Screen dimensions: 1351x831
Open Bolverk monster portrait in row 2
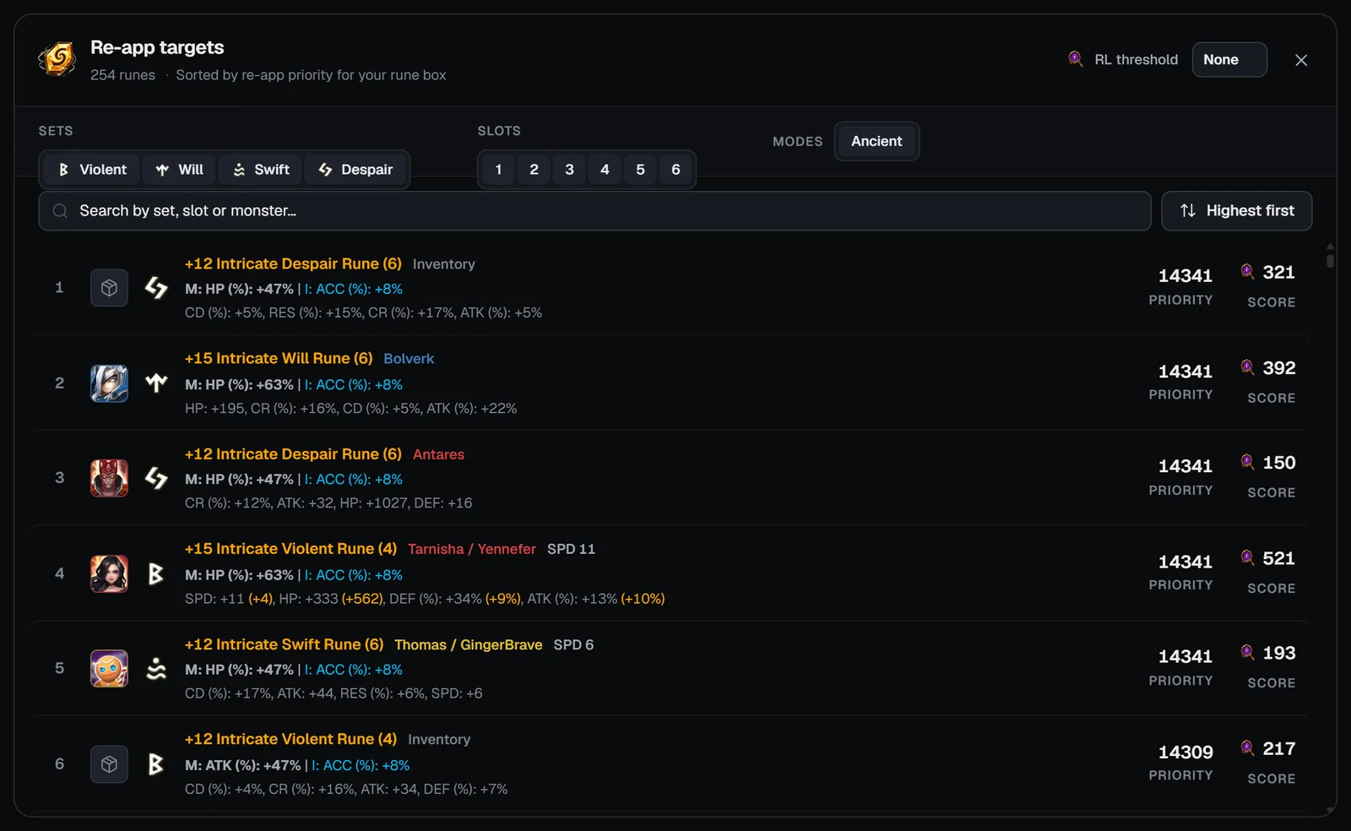pos(109,383)
